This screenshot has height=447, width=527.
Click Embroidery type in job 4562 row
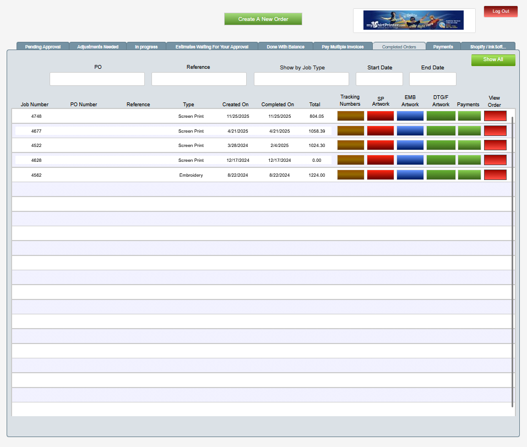click(191, 175)
